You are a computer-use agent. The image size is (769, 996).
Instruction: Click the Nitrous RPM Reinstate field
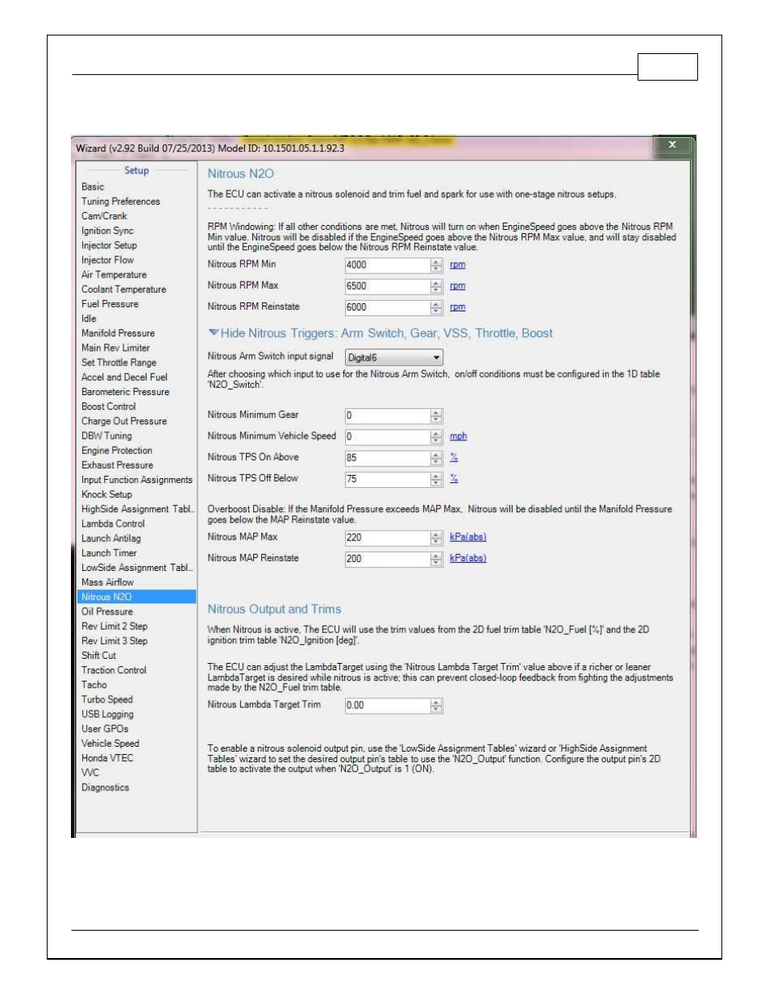[387, 307]
